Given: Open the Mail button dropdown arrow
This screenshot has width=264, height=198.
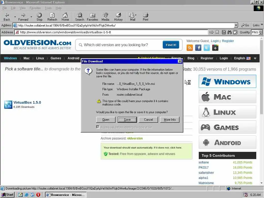Looking at the screenshot, I should click(136, 15).
